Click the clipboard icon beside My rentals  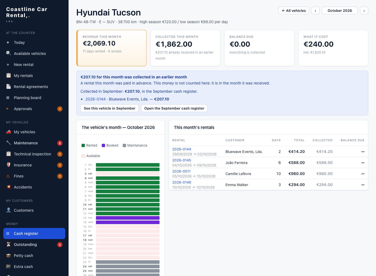click(x=9, y=75)
